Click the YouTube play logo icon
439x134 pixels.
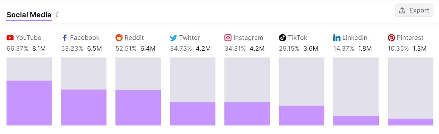point(10,38)
